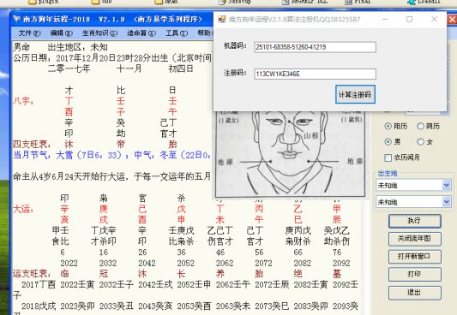Close the keygen dialog window

434,19
